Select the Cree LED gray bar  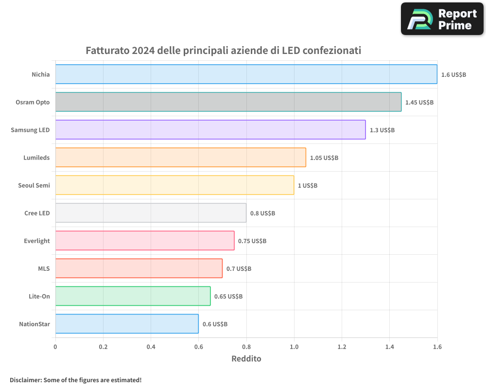[151, 213]
